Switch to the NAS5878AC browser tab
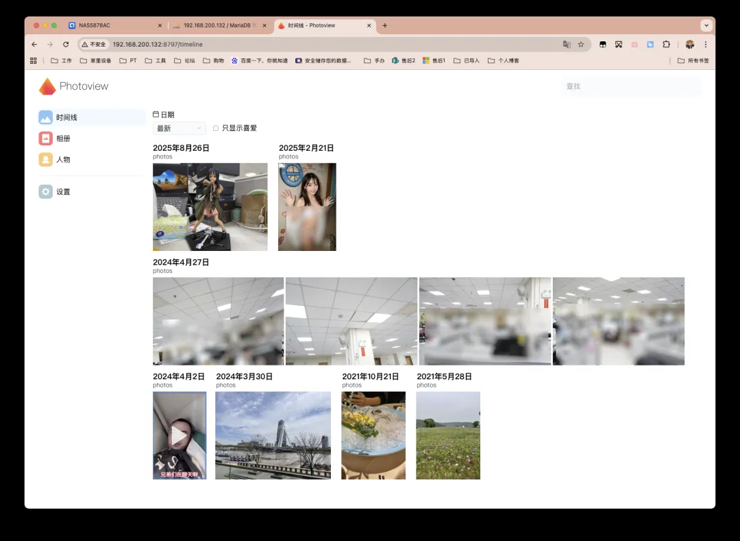Viewport: 740px width, 541px height. tap(113, 25)
